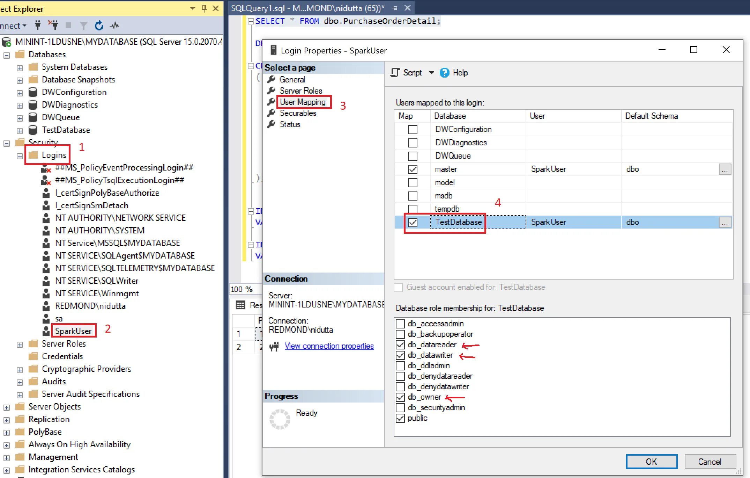
Task: Collapse the Logins tree node
Action: pyautogui.click(x=20, y=156)
